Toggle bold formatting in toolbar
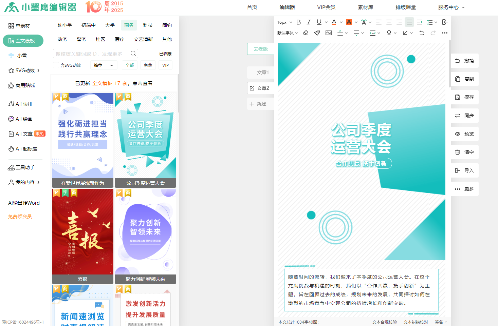Image resolution: width=498 pixels, height=326 pixels. click(x=298, y=22)
